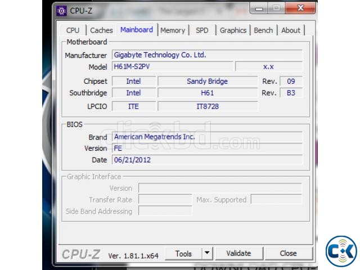Click the Manufacturer field Gigabyte Technology Co. Ltd.
The height and width of the screenshot is (270, 360).
pyautogui.click(x=207, y=55)
